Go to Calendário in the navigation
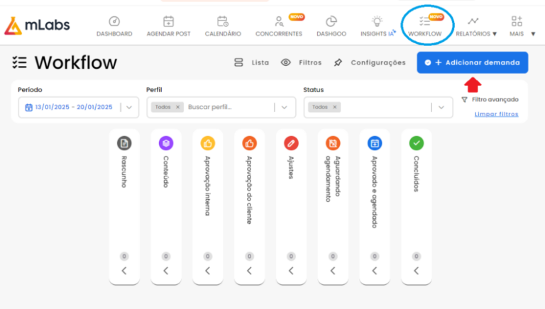Screen dimensions: 545x309 [x=223, y=26]
